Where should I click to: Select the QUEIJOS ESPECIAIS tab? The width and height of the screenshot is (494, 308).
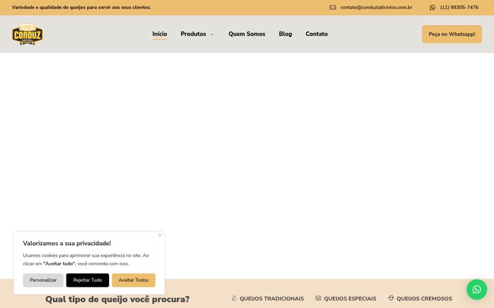350,298
